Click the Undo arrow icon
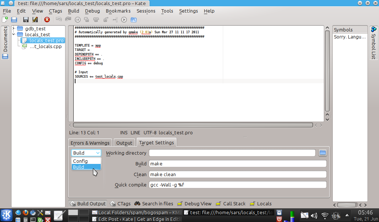Viewport: 379px width, 222px height. point(59,20)
